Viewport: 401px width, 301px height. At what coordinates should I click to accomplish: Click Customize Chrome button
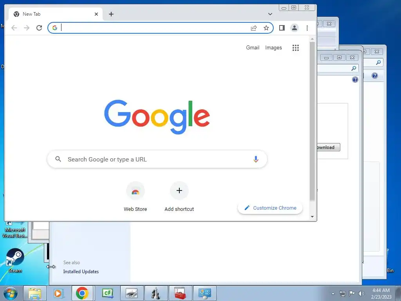270,208
